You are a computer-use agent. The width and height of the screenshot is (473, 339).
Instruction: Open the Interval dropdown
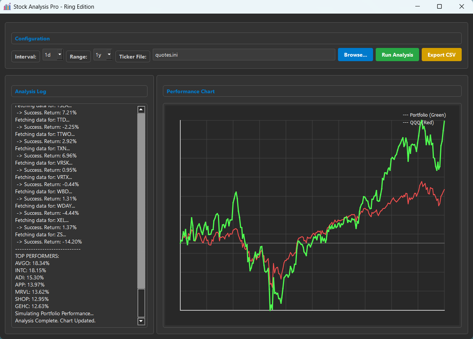coord(59,54)
